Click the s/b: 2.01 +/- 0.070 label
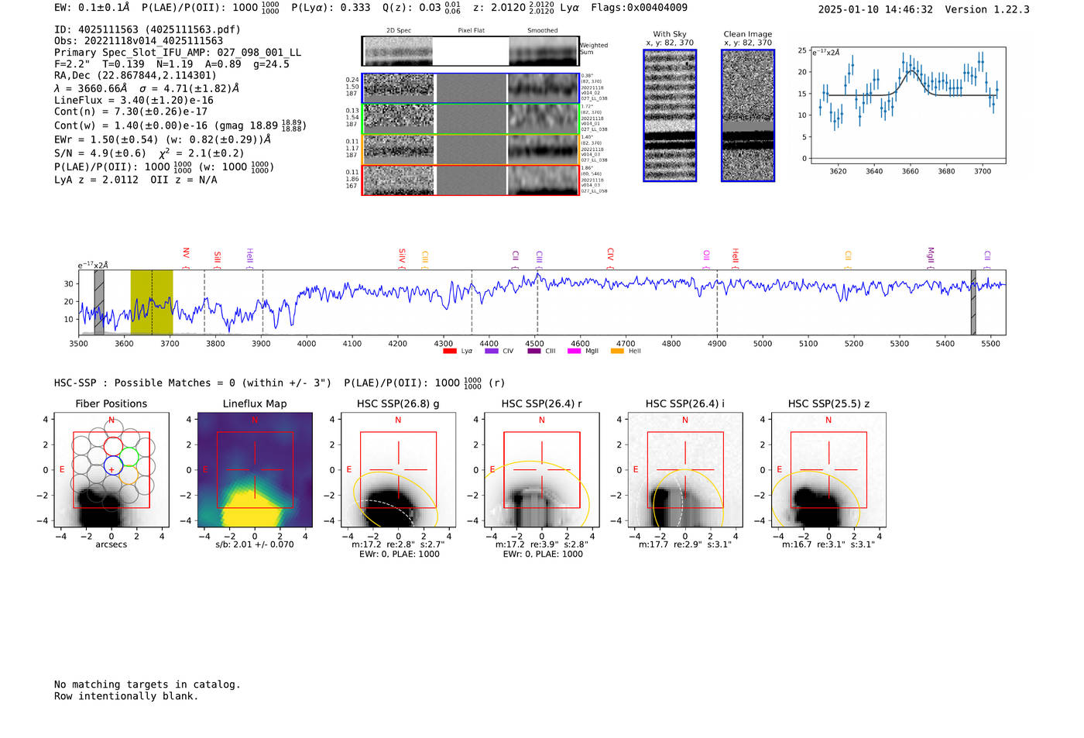Image resolution: width=1084 pixels, height=738 pixels. click(x=255, y=544)
